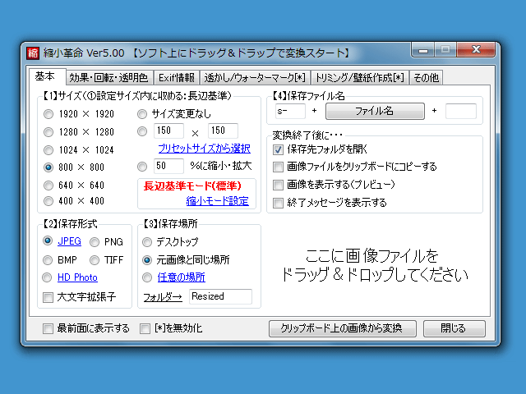
Task: Click the empty filename suffix field
Action: [x=461, y=111]
